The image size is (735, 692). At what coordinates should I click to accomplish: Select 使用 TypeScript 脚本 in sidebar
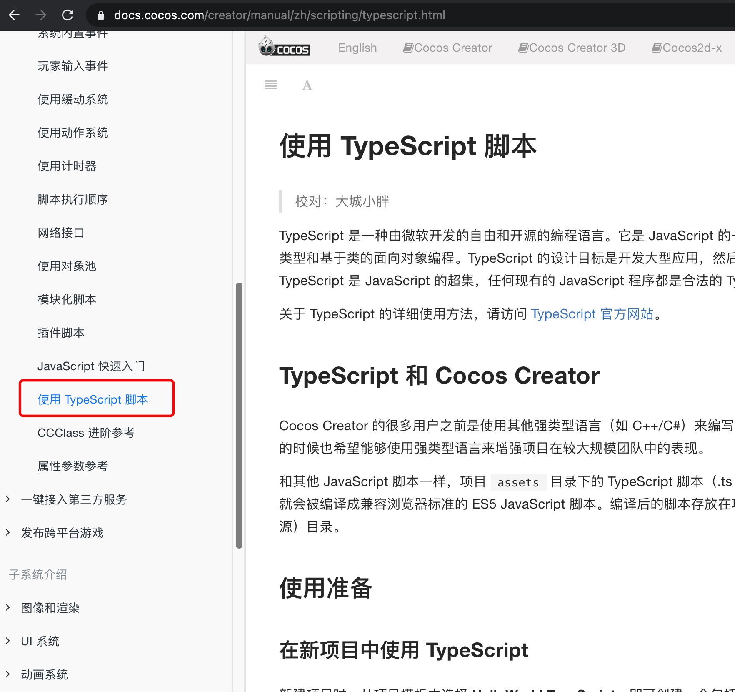[x=93, y=399]
